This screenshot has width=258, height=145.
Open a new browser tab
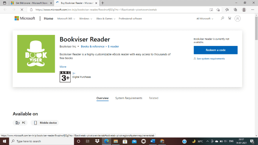point(103,3)
